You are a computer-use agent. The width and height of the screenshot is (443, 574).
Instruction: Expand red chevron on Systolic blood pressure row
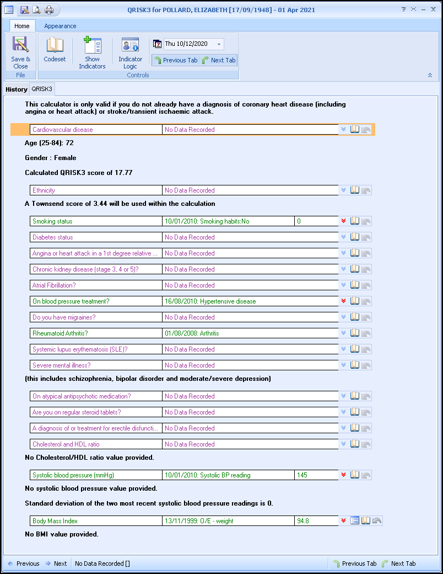click(x=343, y=475)
